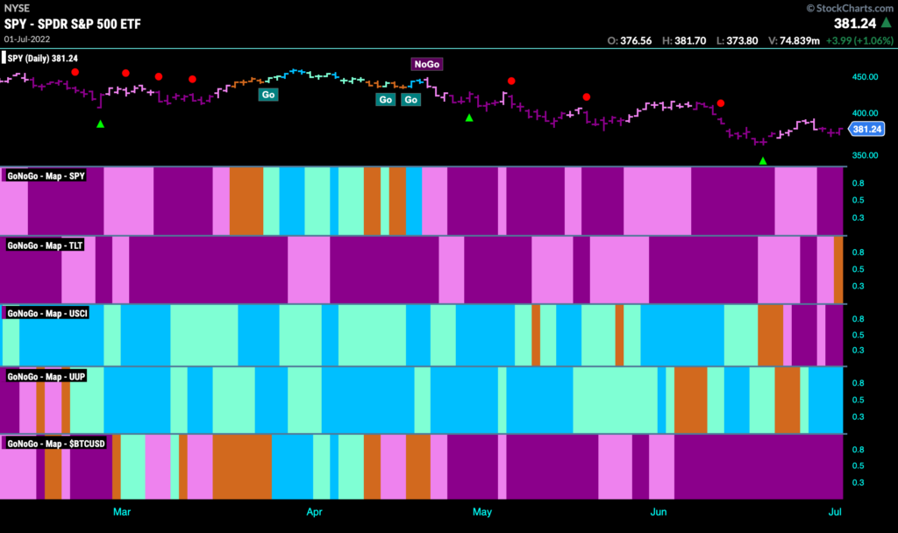
Task: Select the GoNoGo - Map - USCI panel label
Action: (x=47, y=313)
